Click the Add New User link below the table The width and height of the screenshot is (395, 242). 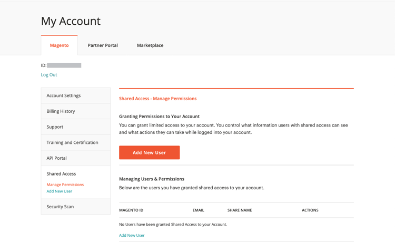pos(132,235)
